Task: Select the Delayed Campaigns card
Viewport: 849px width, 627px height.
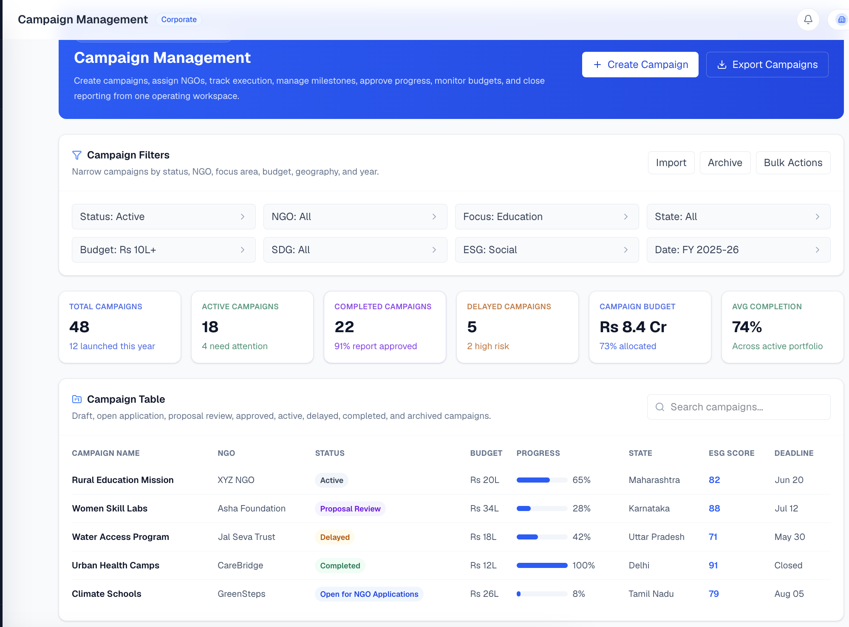Action: (518, 327)
